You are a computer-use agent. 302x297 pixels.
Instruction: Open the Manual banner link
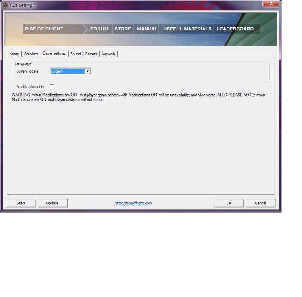click(x=147, y=29)
